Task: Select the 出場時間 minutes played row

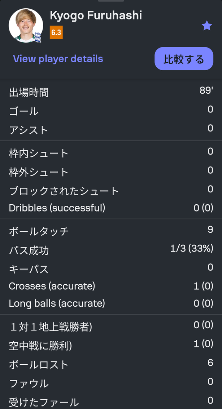Action: (111, 93)
